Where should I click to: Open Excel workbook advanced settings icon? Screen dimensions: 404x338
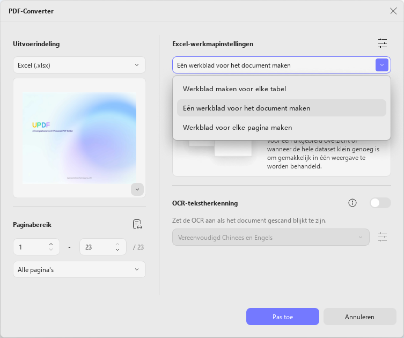point(383,43)
